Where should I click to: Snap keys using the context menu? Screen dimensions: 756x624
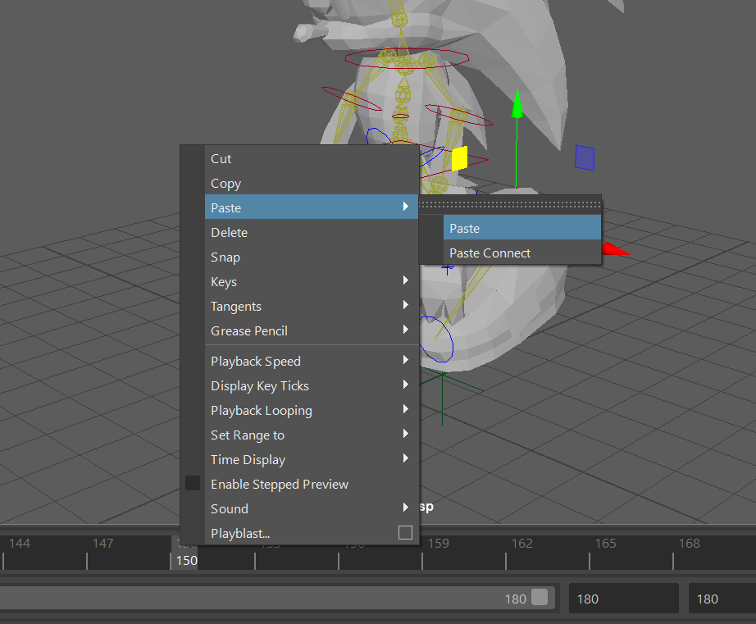click(225, 257)
